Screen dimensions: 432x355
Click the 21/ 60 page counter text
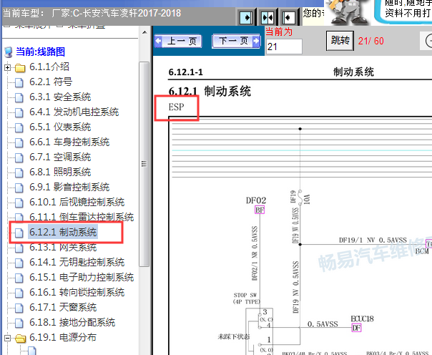click(370, 41)
